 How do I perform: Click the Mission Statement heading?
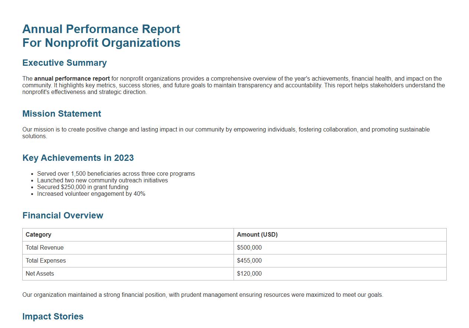coord(62,114)
